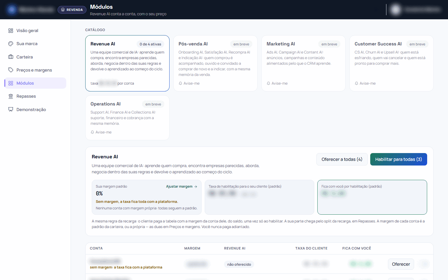Click the 'não oferecido' status badge
448x280 pixels.
239,264
